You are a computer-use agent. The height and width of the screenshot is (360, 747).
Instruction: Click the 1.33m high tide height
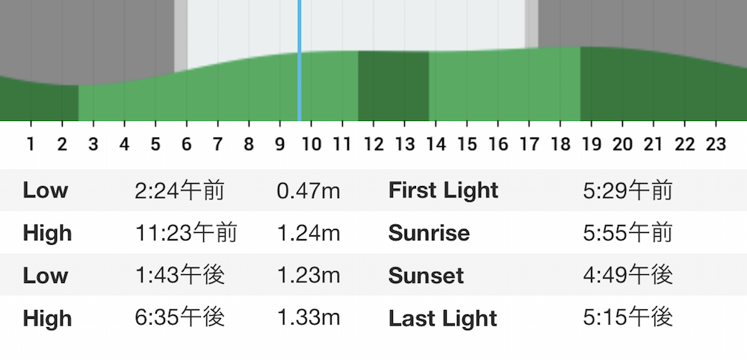pos(309,318)
